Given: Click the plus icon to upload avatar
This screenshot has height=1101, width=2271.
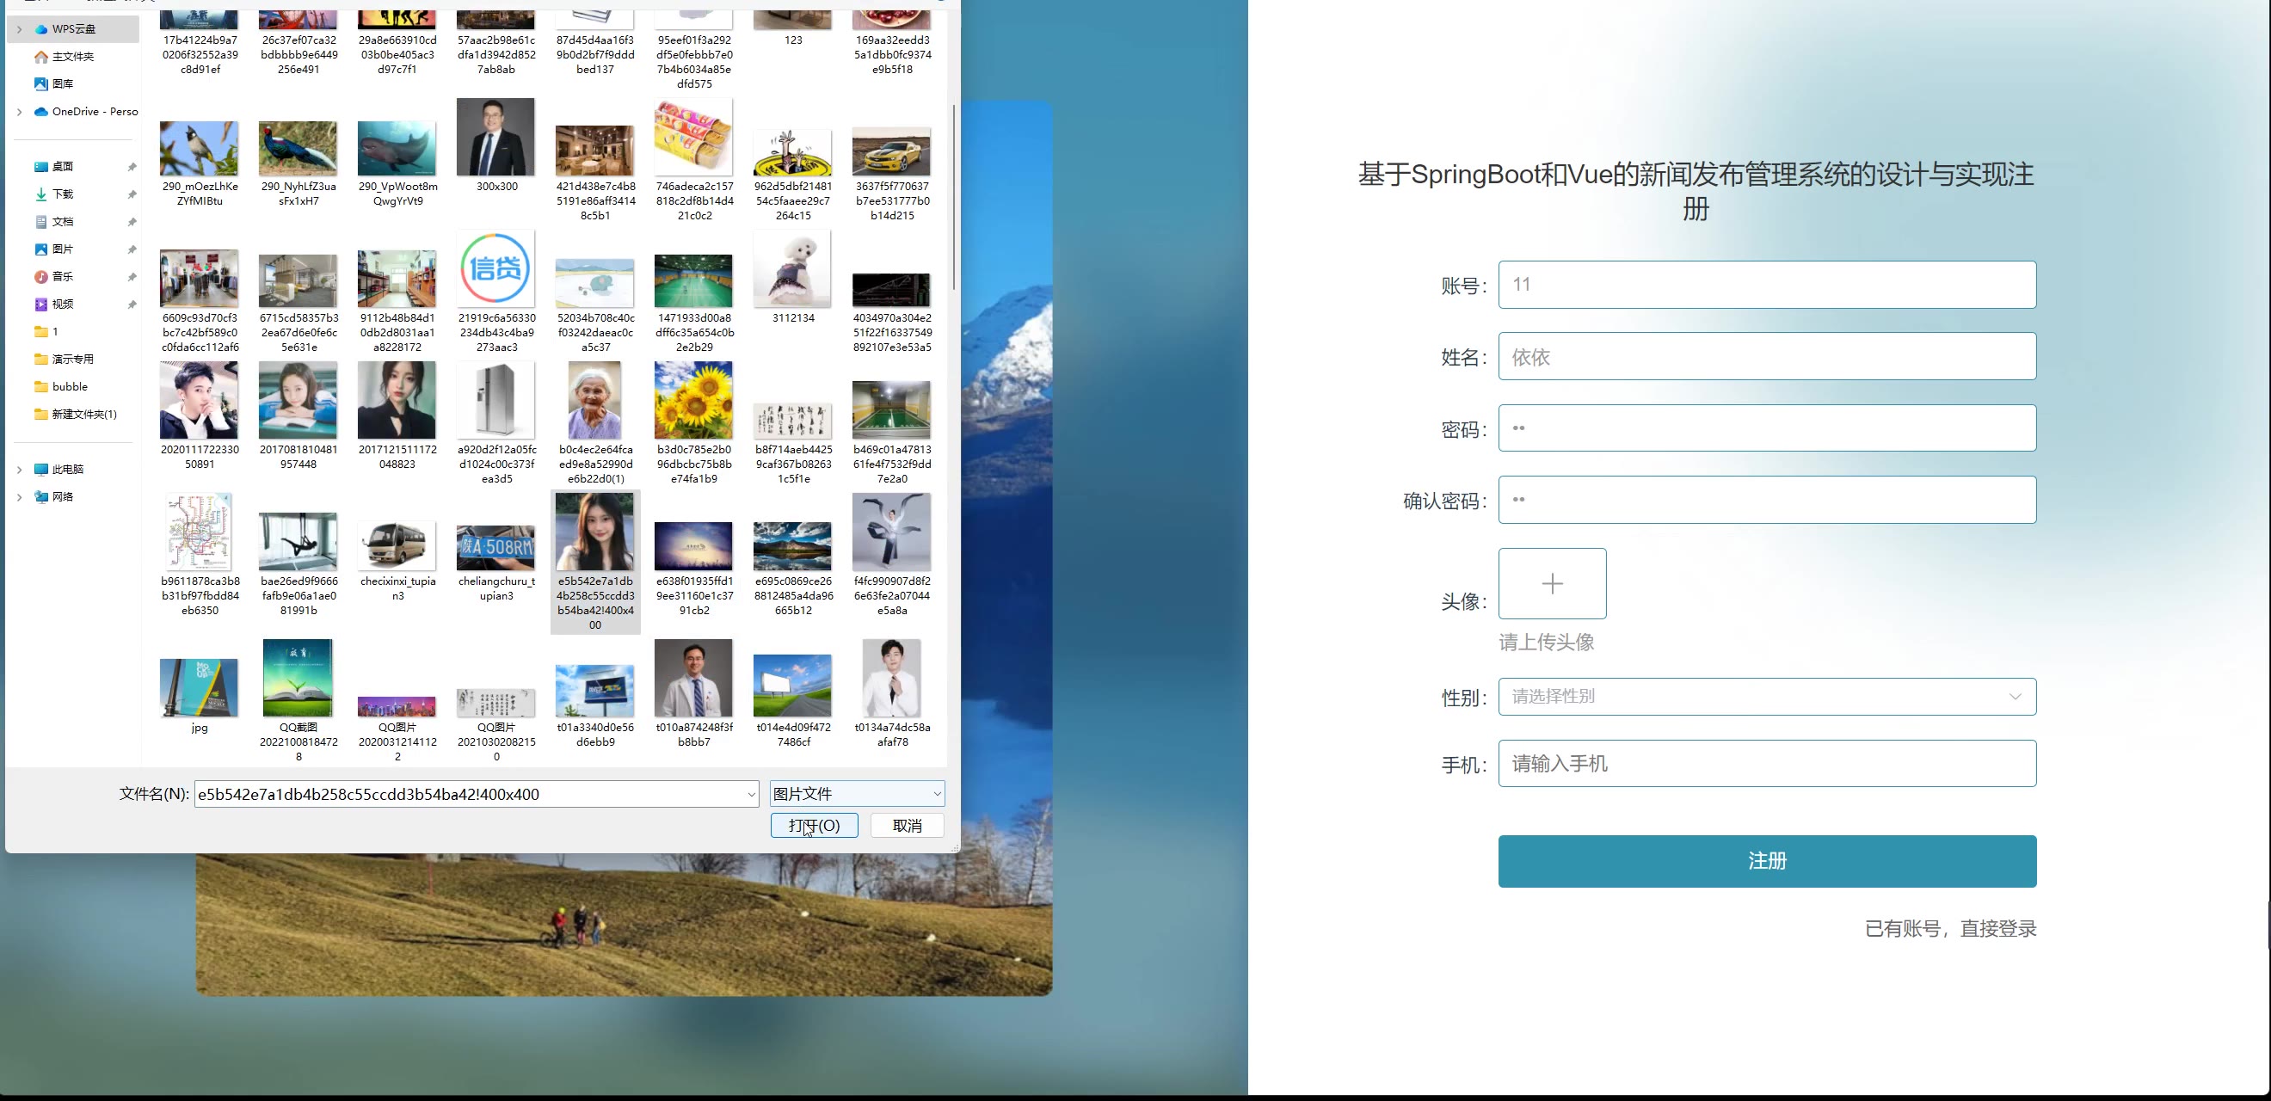Looking at the screenshot, I should (x=1552, y=583).
